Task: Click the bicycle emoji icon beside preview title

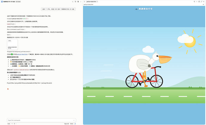Action: [x=136, y=9]
